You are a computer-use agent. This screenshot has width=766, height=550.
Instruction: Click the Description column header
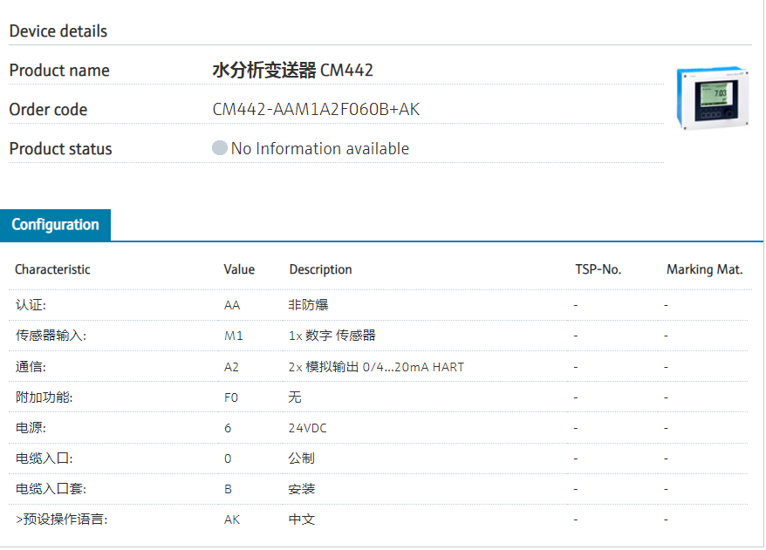(x=320, y=269)
